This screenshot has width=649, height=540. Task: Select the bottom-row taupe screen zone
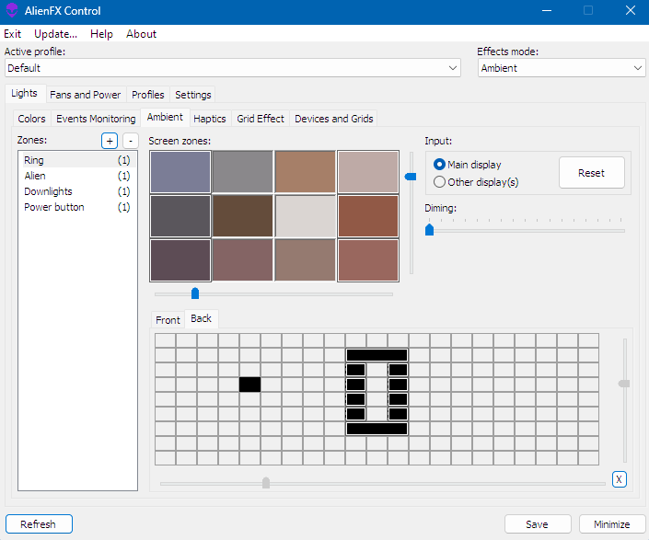pyautogui.click(x=305, y=260)
